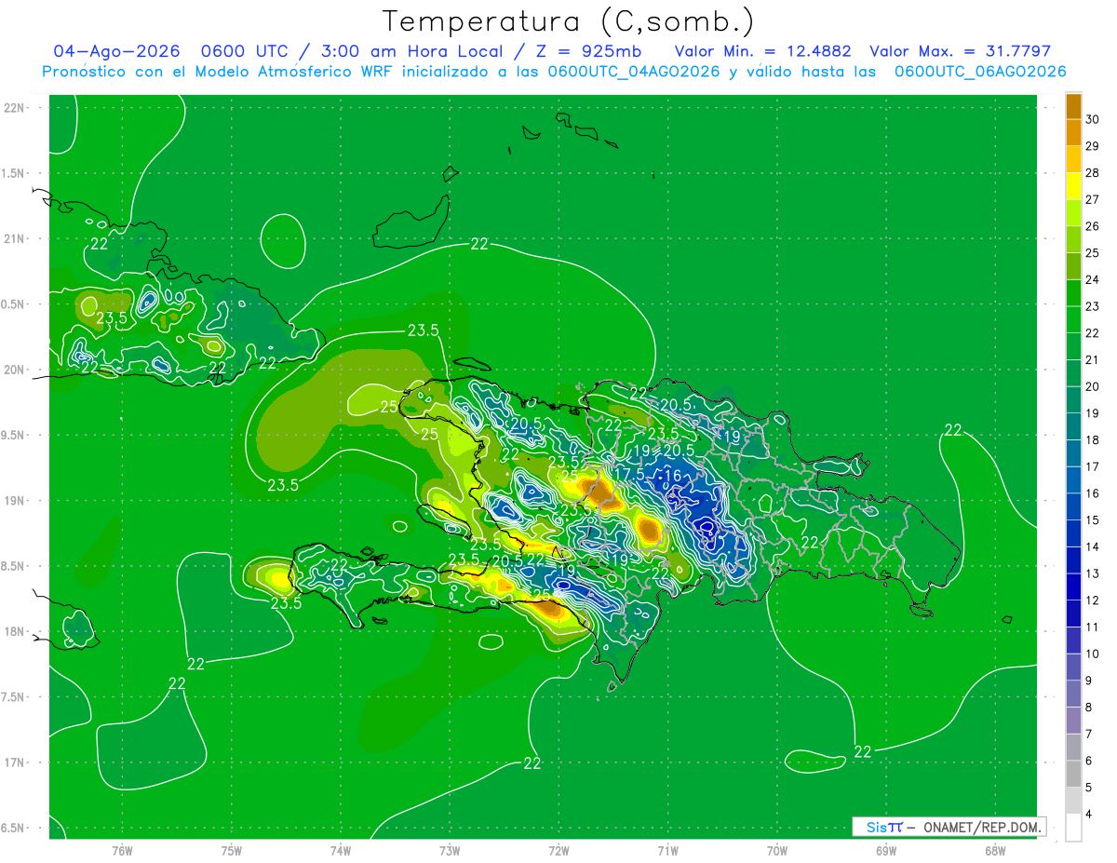The image size is (1117, 863).
Task: Click the dark blue swatch between 12 and 13
Action: (1073, 587)
